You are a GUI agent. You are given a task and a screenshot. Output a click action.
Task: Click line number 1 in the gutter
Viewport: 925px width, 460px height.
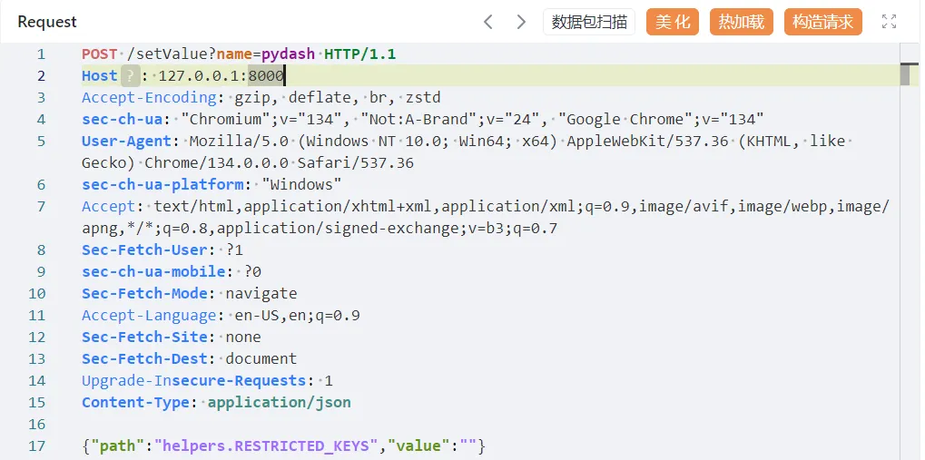tap(41, 54)
